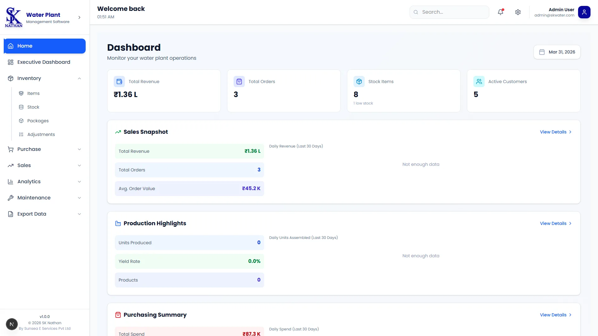Click the Total Revenue wallet icon

[119, 82]
